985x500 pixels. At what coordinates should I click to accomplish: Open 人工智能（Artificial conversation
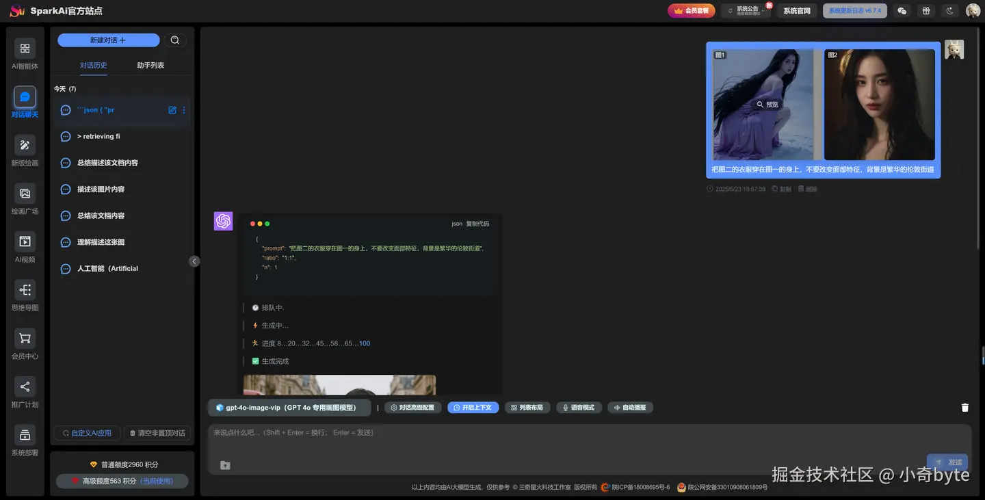pos(122,269)
